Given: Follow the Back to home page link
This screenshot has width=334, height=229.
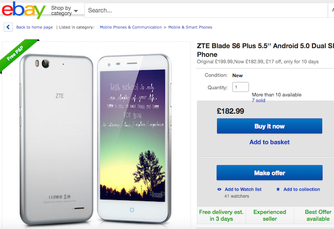Looking at the screenshot, I should [x=35, y=27].
